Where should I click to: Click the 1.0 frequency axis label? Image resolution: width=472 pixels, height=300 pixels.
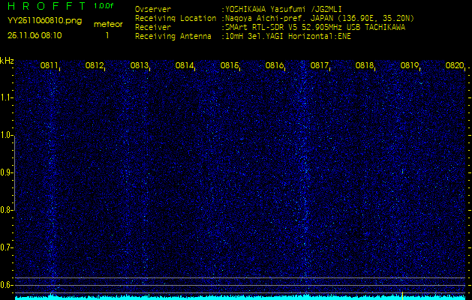click(x=5, y=136)
